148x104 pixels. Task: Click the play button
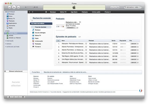coord(14,7)
